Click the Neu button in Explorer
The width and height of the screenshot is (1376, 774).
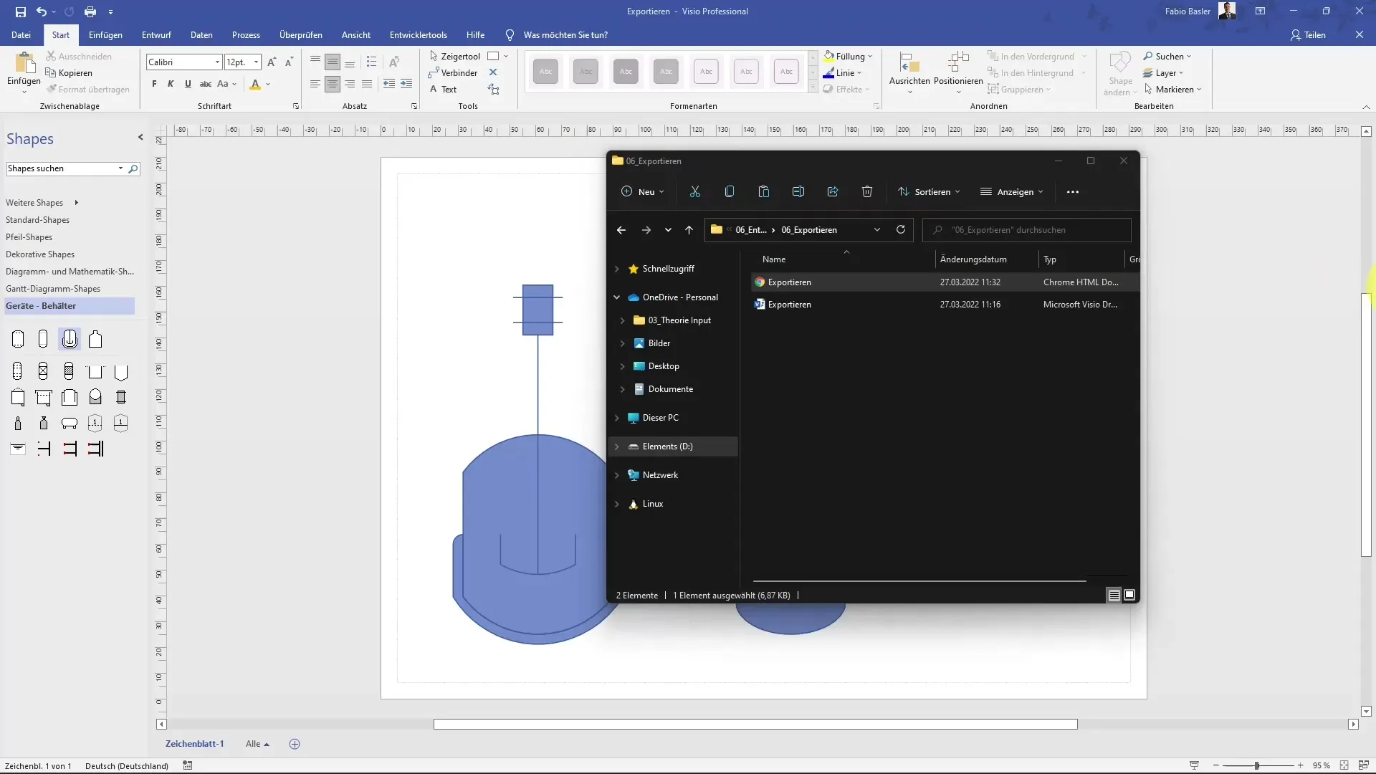pos(643,191)
